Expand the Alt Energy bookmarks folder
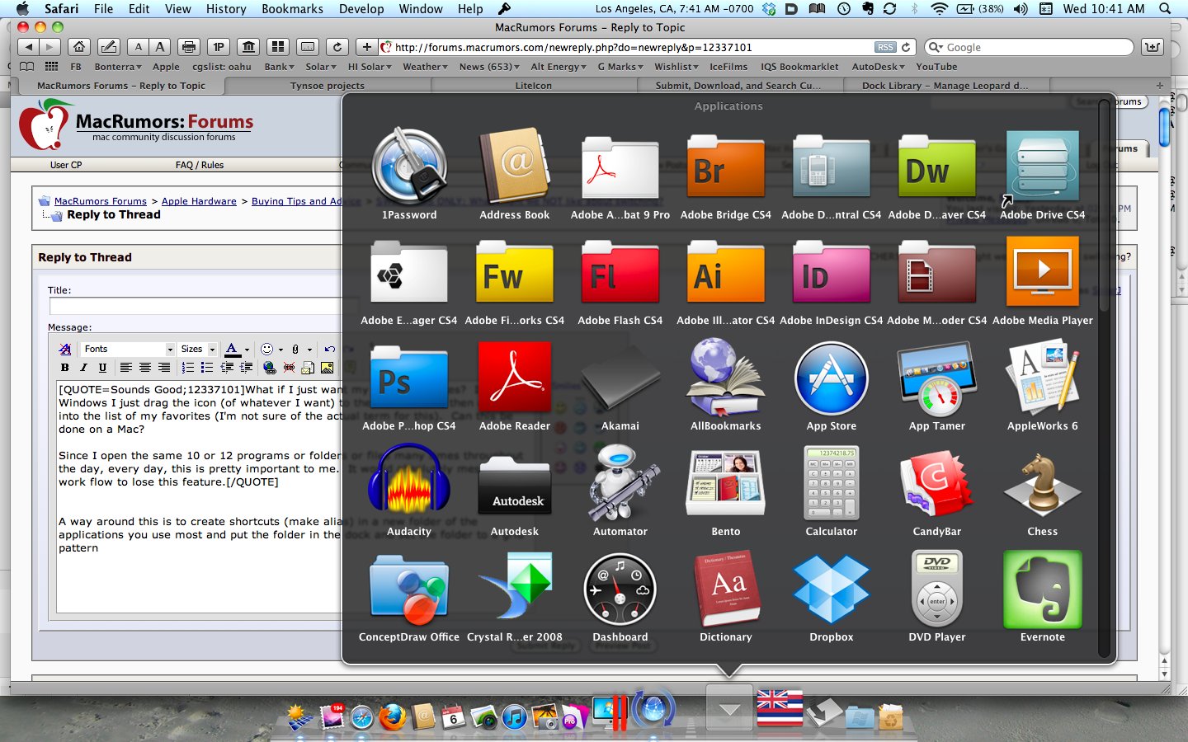 pos(559,67)
